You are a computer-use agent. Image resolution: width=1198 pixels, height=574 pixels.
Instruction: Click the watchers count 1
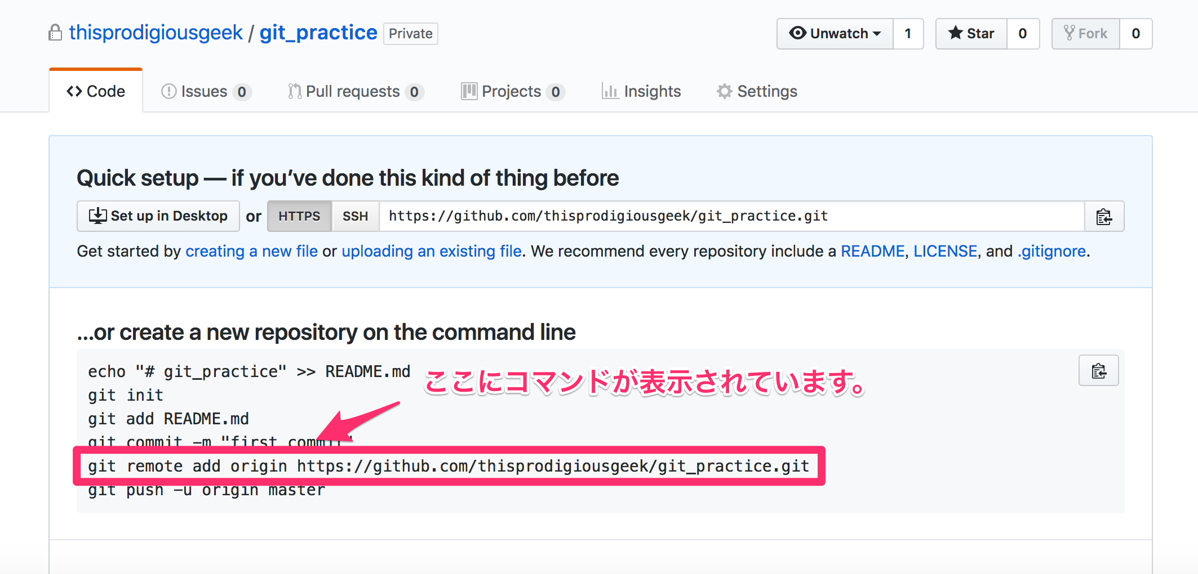tap(908, 34)
